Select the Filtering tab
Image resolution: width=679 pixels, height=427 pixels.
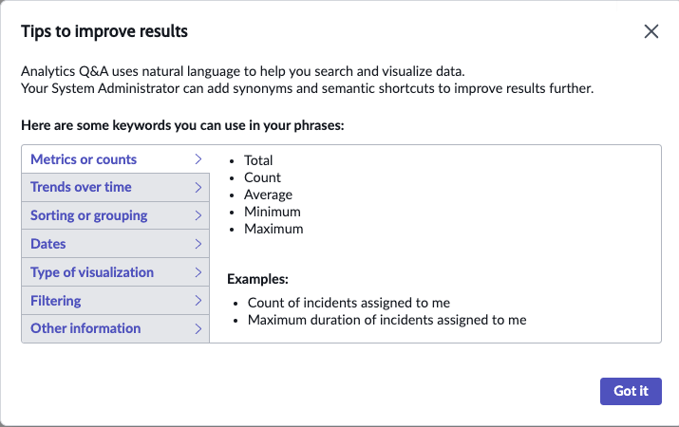(x=116, y=301)
